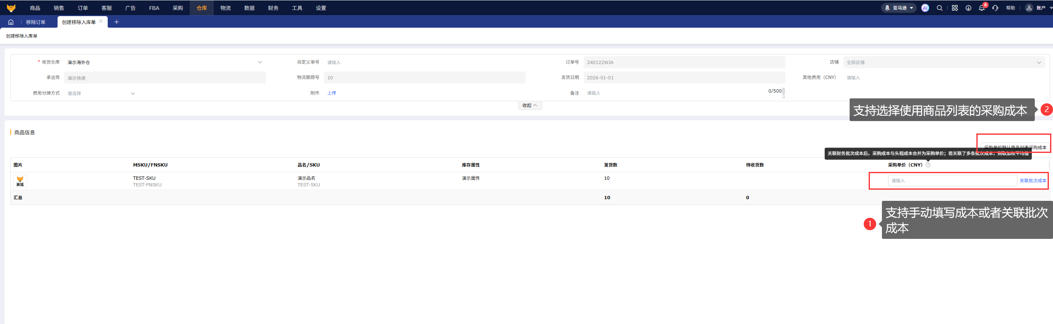The image size is (1053, 324).
Task: Click the 0/500 character counter
Action: (775, 91)
